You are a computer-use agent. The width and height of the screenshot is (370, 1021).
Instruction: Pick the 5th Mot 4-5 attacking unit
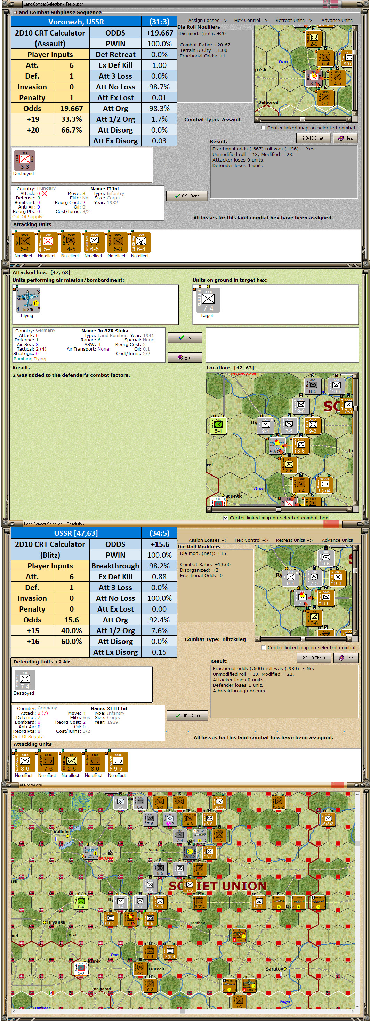(71, 243)
